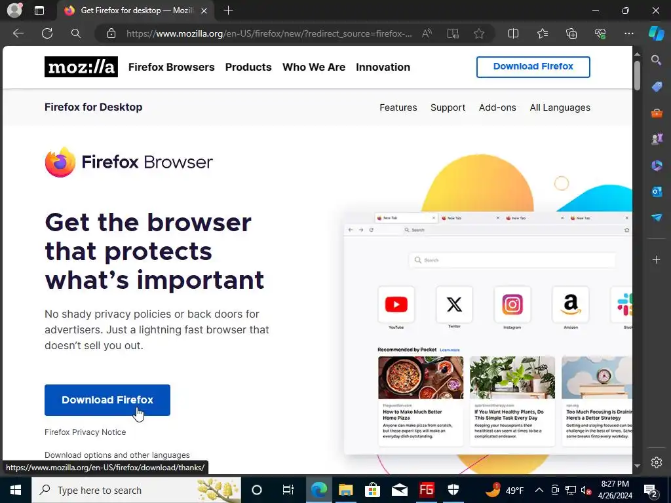Image resolution: width=671 pixels, height=503 pixels.
Task: Open File Explorer from taskbar
Action: point(345,490)
